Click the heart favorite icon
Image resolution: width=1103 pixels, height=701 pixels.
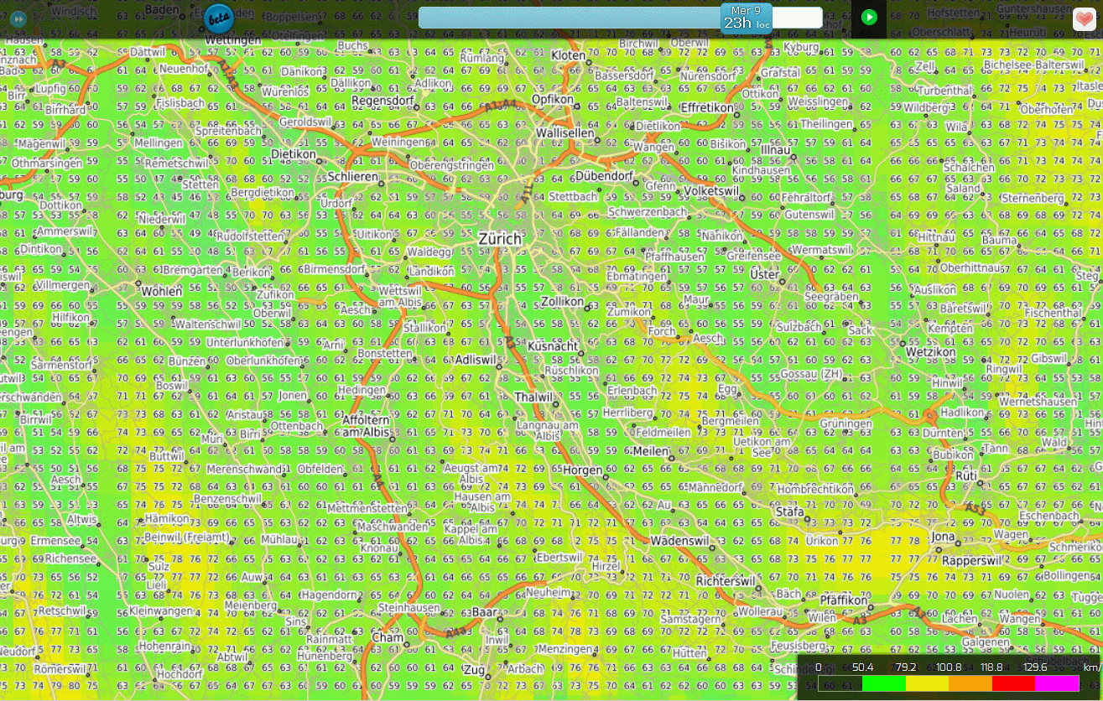pyautogui.click(x=1084, y=18)
